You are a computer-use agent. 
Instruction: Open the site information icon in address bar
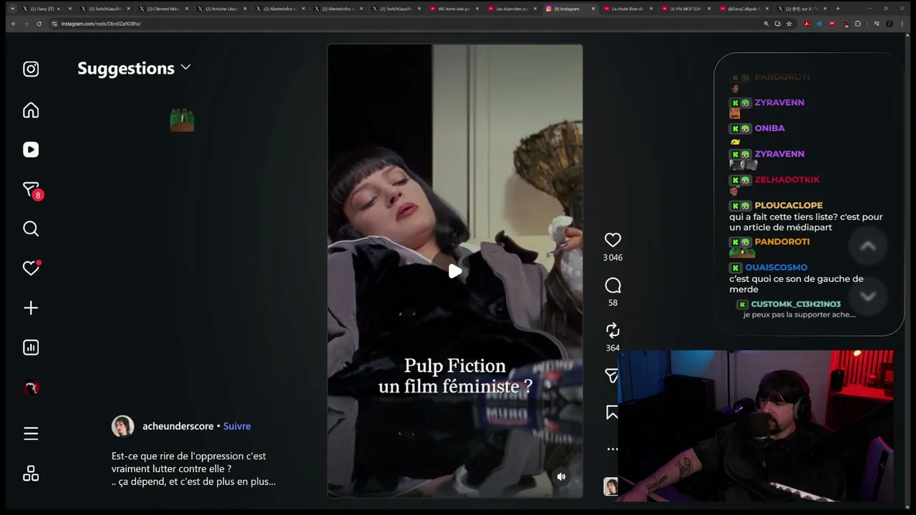54,24
